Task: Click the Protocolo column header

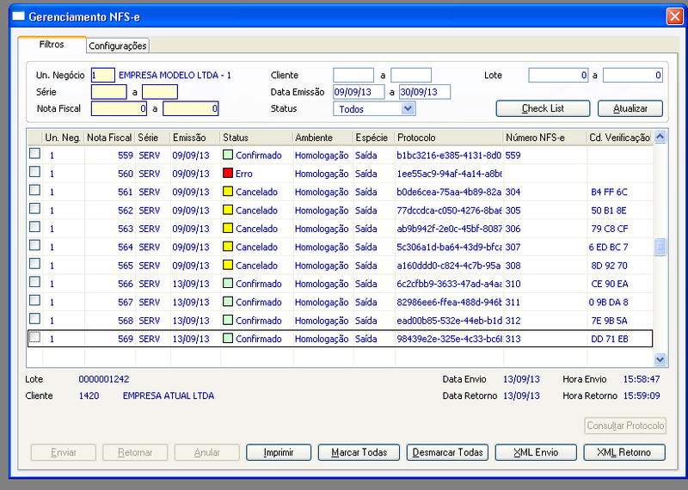Action: click(x=449, y=138)
